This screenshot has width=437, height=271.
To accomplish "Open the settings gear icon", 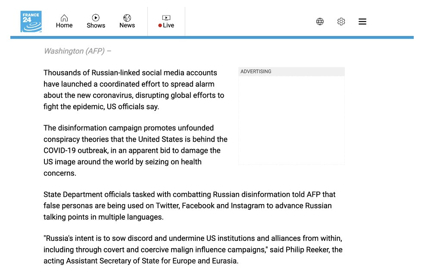I will click(x=341, y=22).
